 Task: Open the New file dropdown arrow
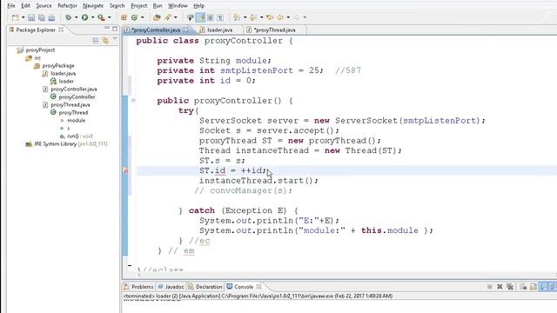23,17
